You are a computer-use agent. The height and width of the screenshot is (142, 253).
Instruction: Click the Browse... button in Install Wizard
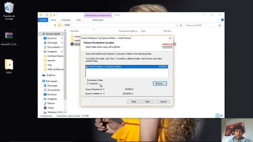pos(160,83)
